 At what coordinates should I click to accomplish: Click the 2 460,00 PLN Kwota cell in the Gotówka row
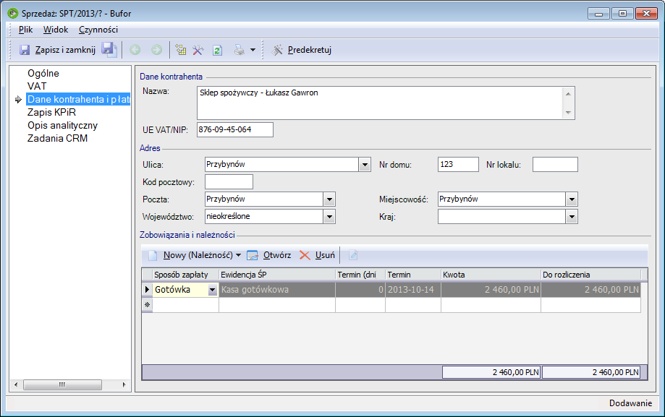(x=491, y=290)
